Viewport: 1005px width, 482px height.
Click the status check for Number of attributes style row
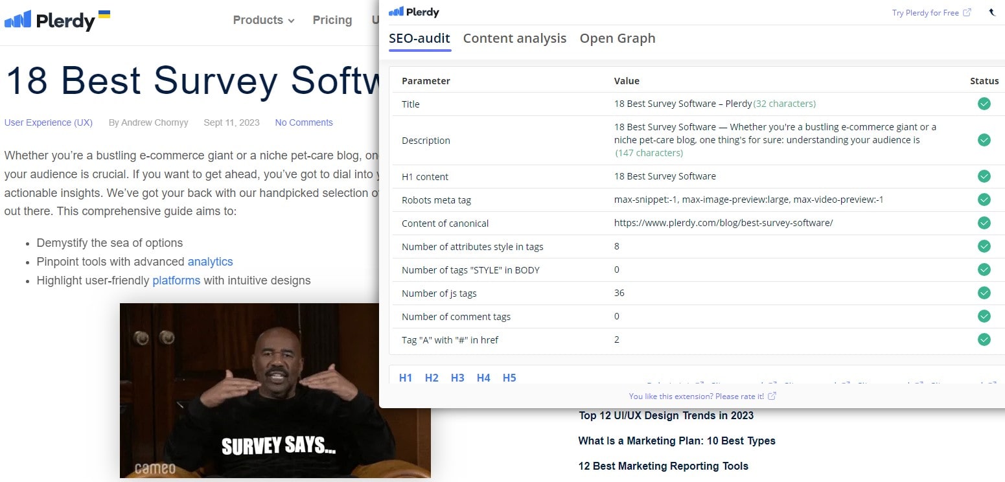tap(984, 246)
